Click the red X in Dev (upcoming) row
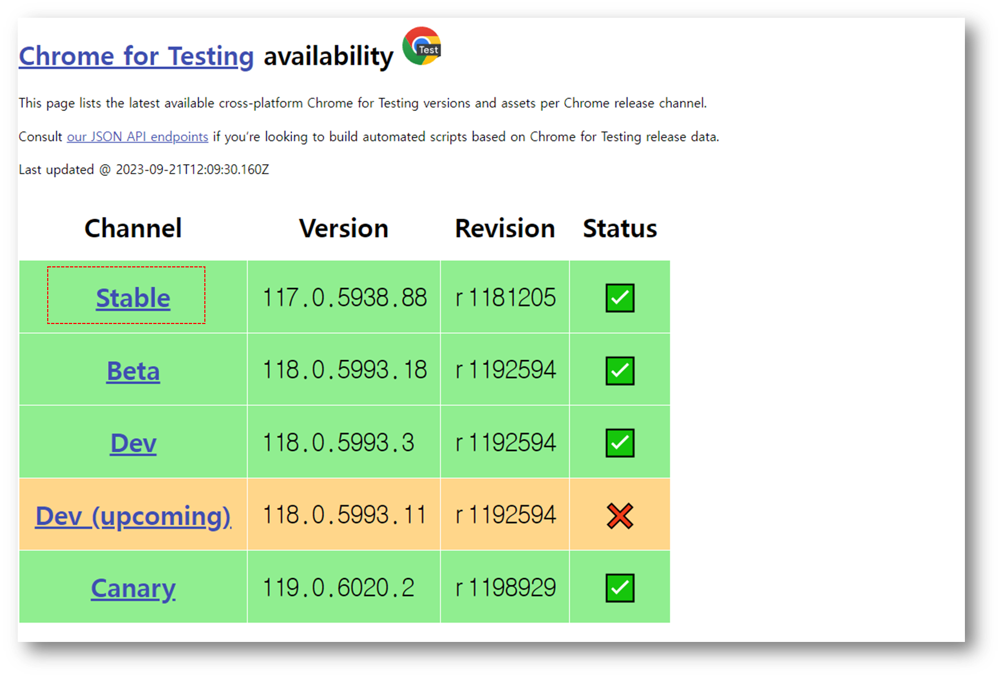Screen dimensions: 1001x678 (x=620, y=515)
